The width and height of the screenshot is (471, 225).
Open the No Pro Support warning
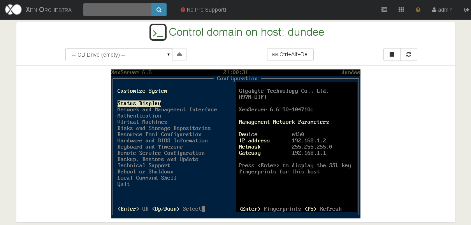point(203,10)
